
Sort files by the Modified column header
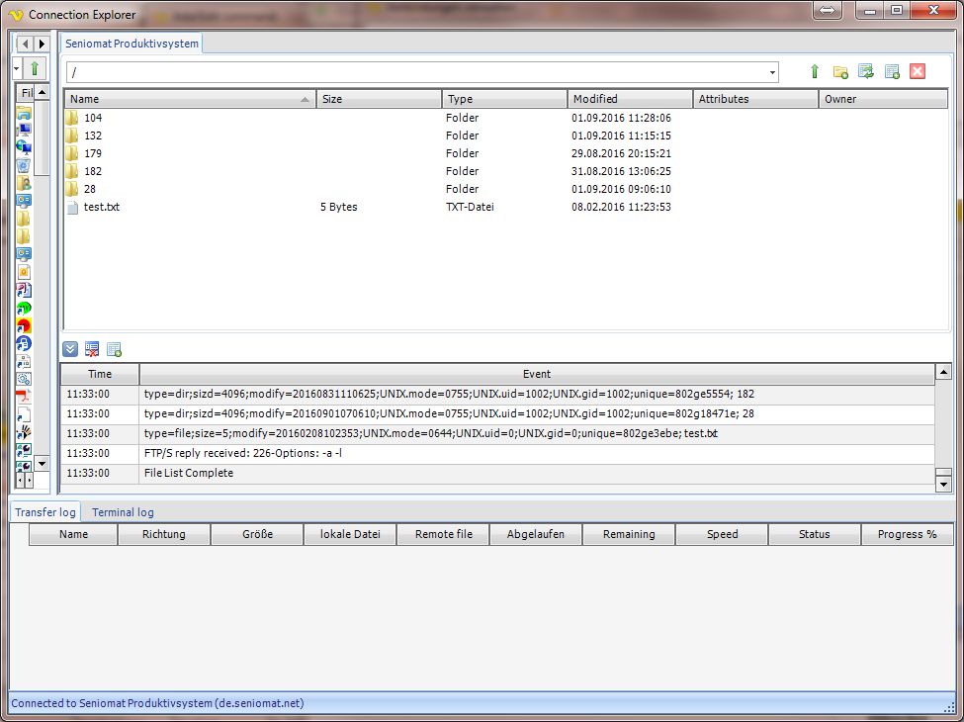(x=629, y=99)
